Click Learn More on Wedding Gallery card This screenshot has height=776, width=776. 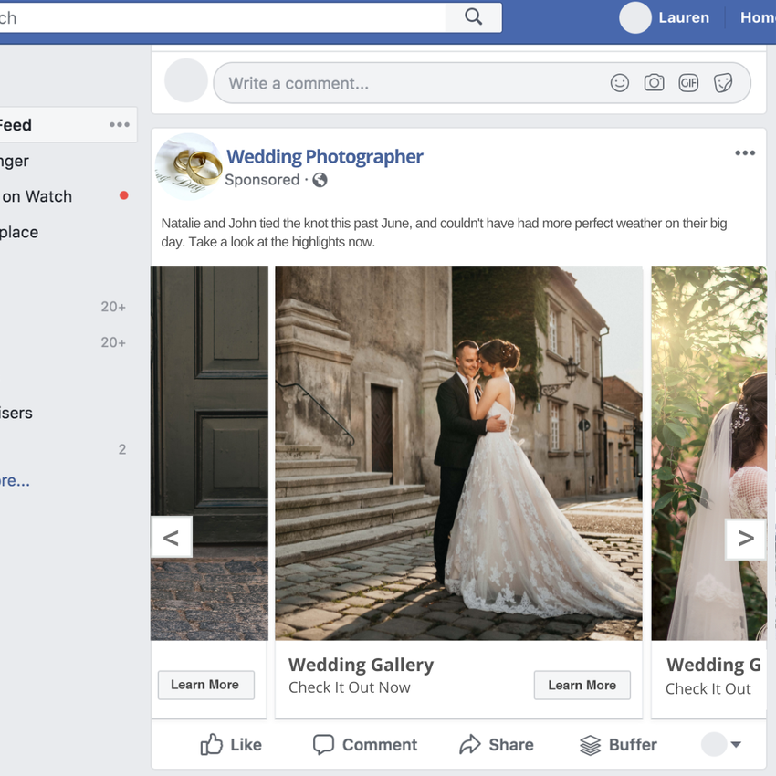pos(582,685)
